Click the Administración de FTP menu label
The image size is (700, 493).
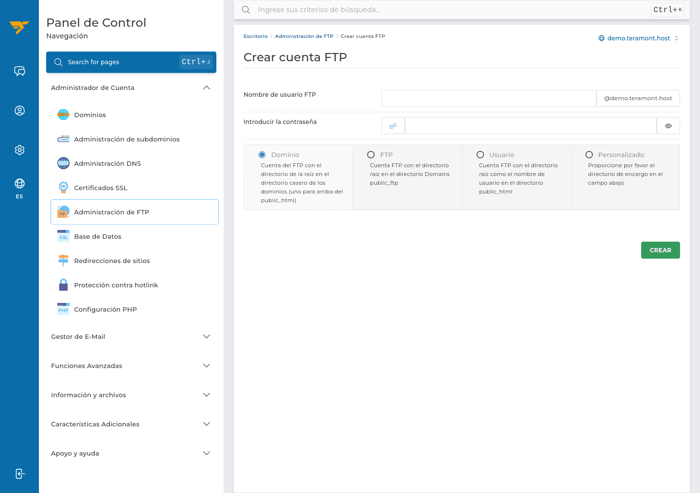(x=112, y=212)
